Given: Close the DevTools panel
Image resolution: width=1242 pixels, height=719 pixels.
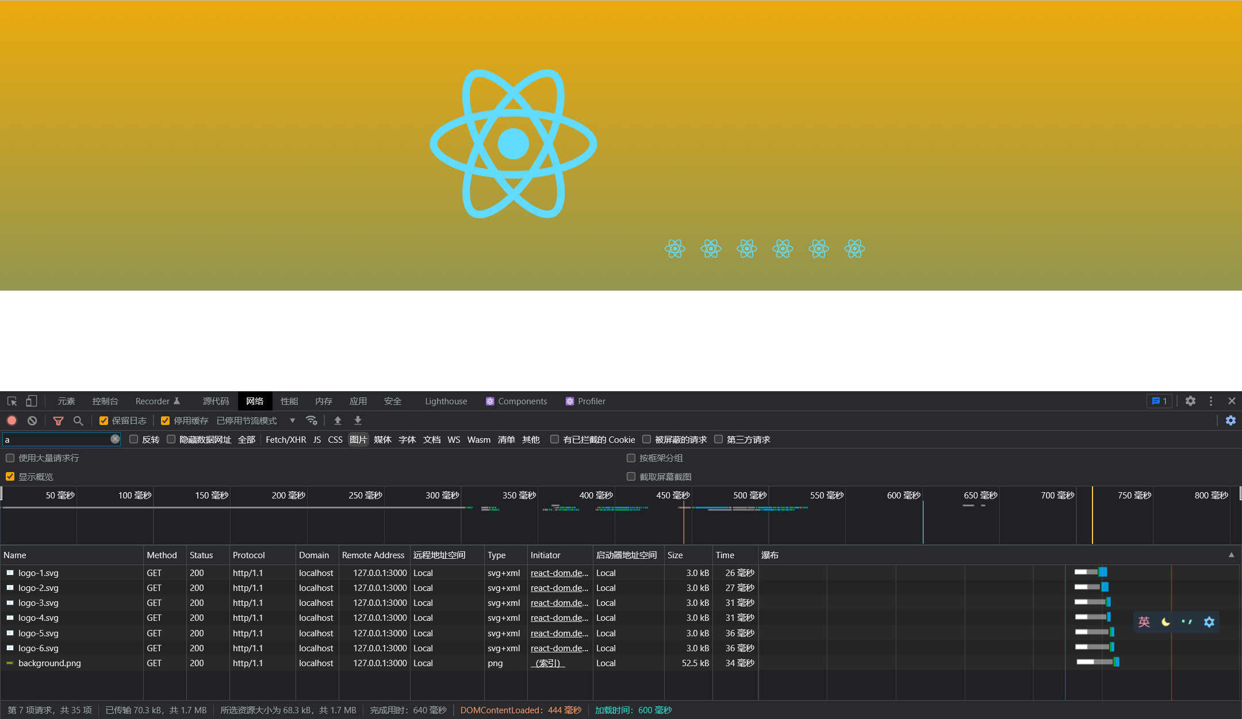Looking at the screenshot, I should (1232, 401).
